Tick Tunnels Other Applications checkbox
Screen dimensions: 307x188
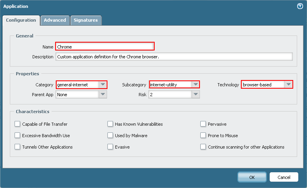(17, 147)
